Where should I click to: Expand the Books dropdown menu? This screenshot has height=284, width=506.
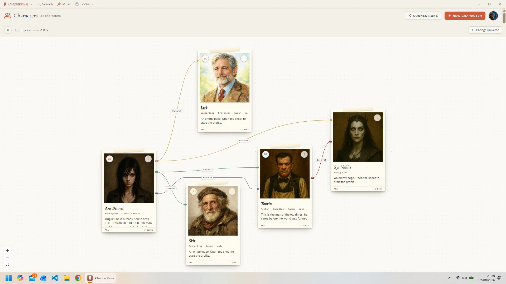[x=85, y=4]
